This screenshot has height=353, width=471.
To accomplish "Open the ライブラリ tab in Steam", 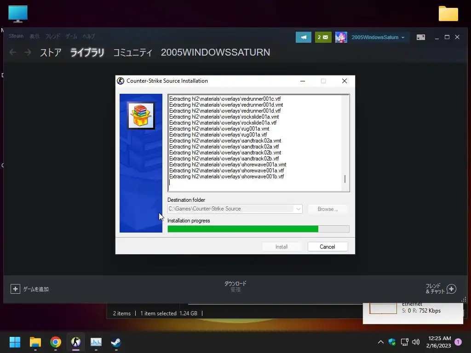I will (x=87, y=52).
